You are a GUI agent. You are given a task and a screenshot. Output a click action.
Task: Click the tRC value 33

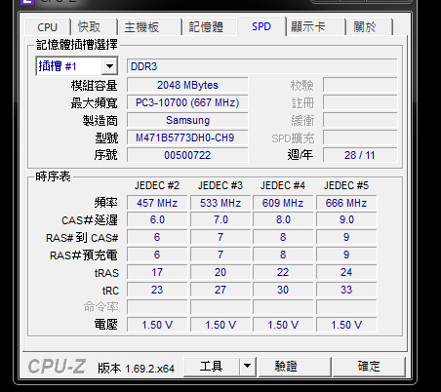pyautogui.click(x=346, y=290)
